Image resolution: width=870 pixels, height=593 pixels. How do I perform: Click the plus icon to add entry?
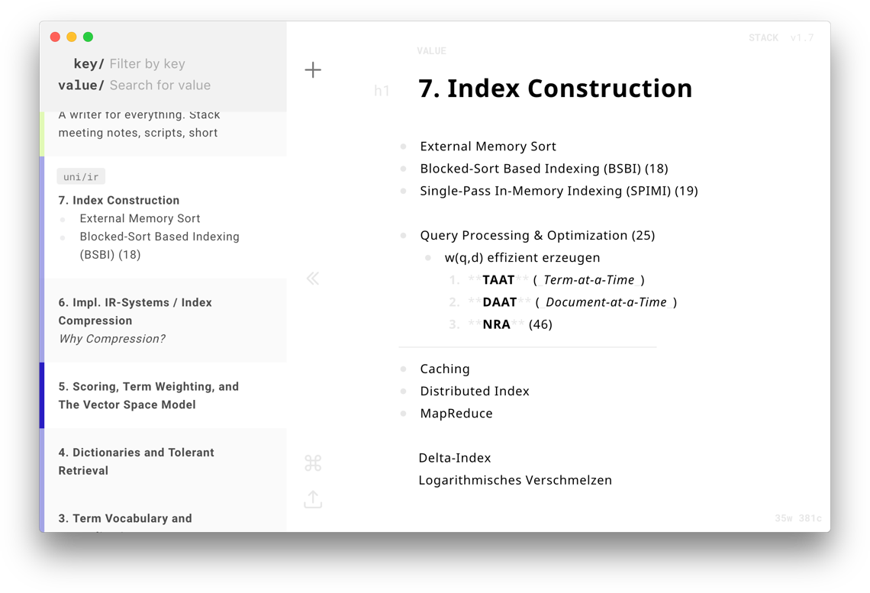point(313,70)
